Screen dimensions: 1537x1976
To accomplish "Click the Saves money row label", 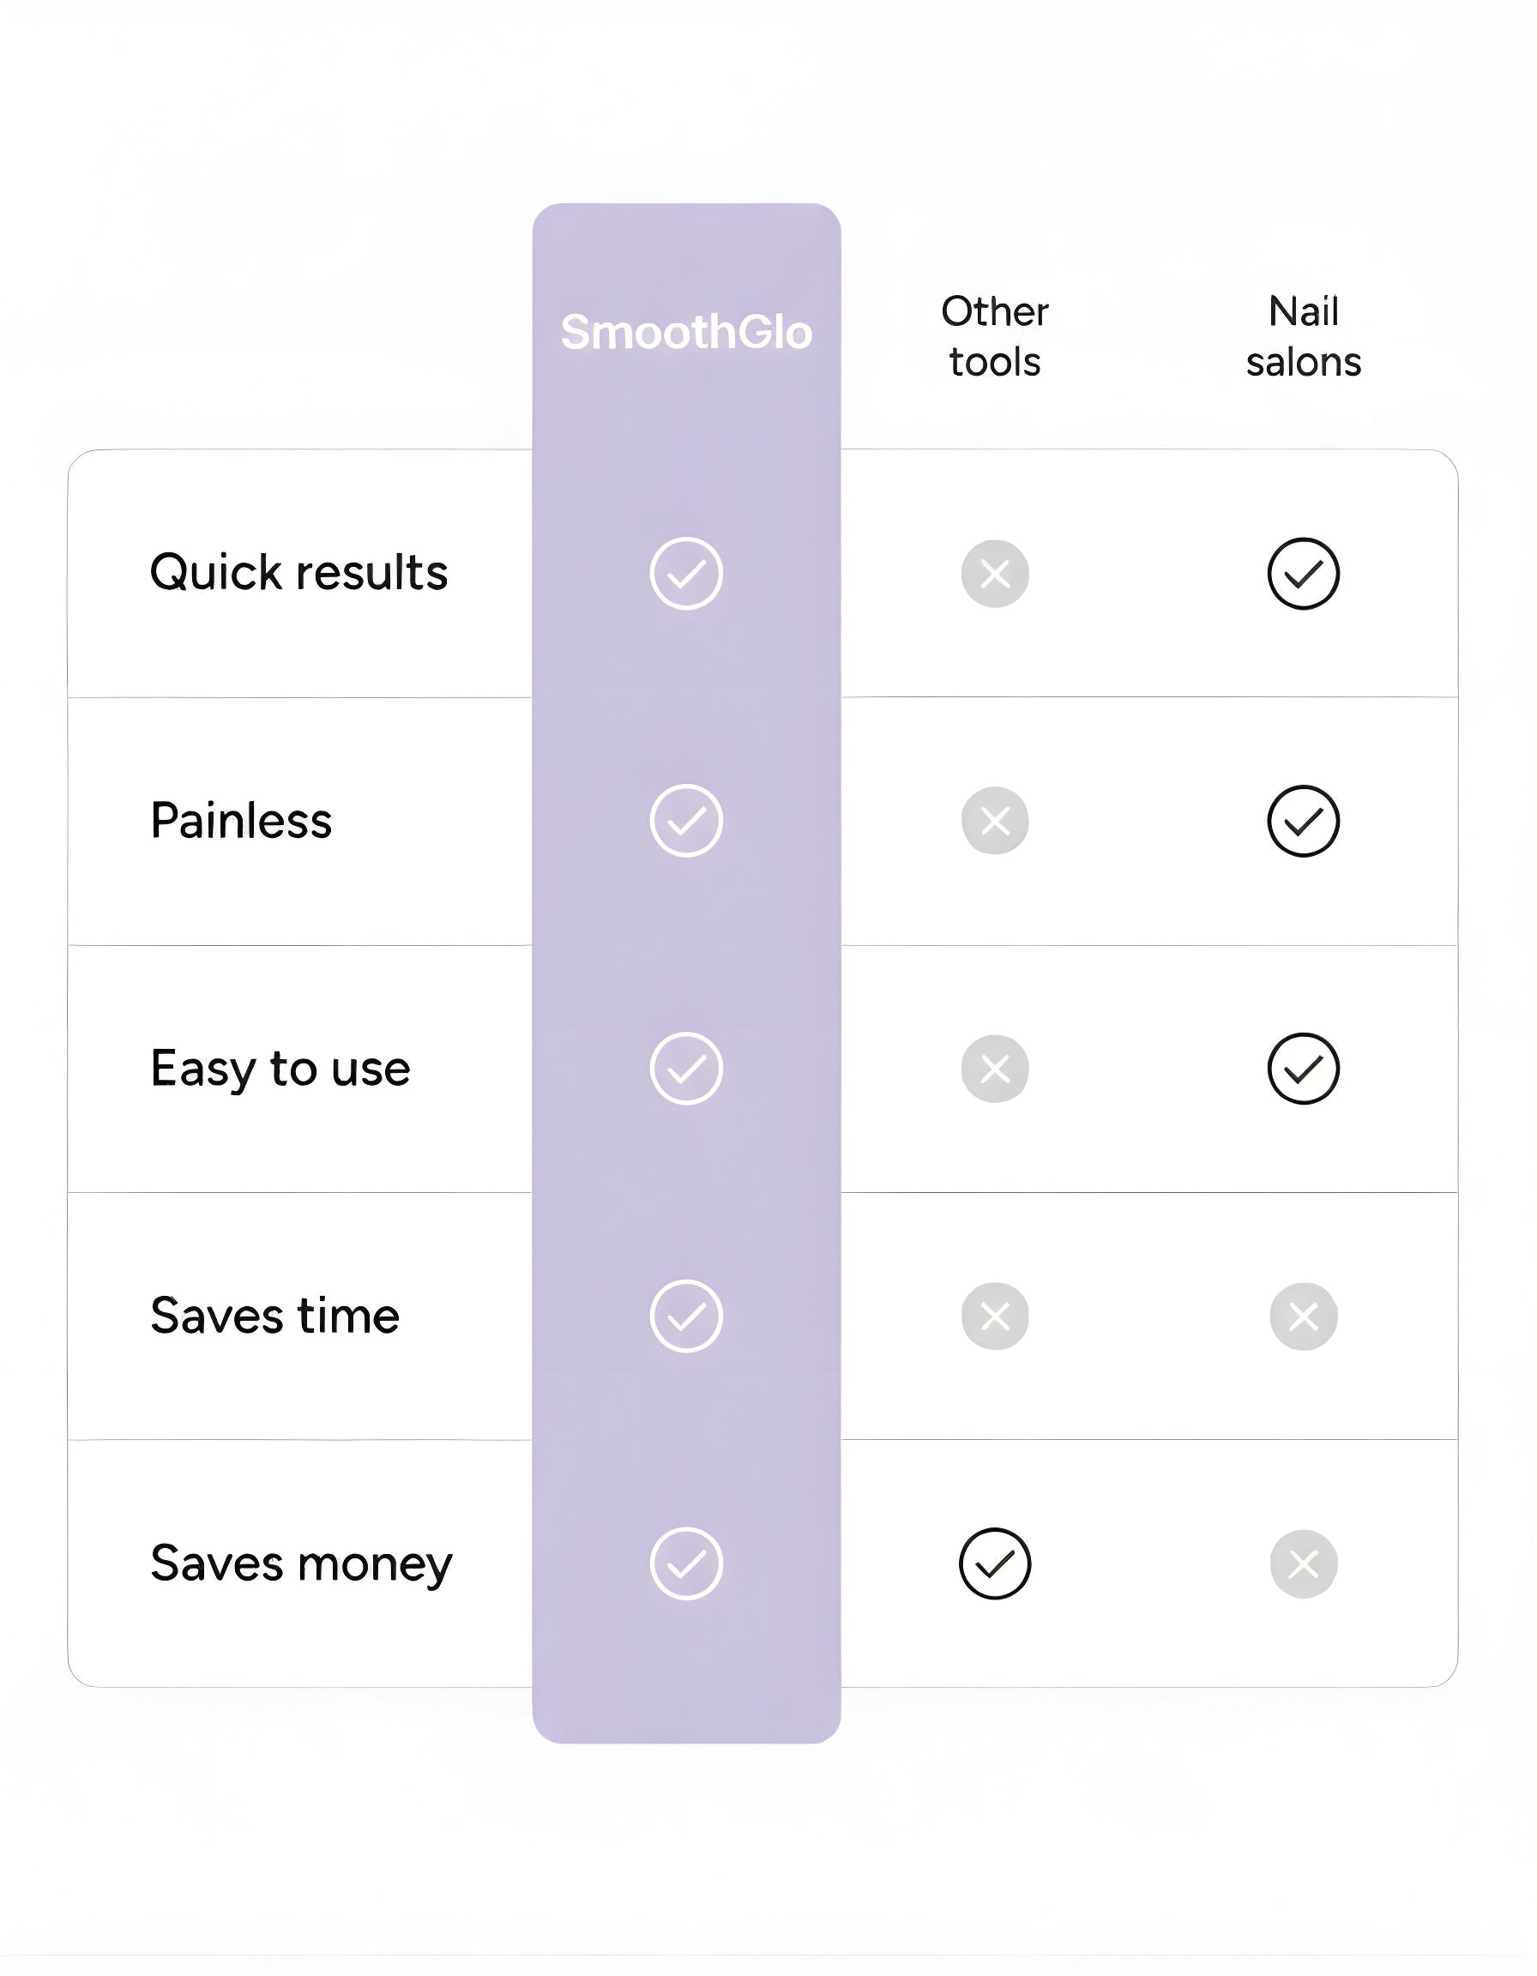I will pos(301,1564).
